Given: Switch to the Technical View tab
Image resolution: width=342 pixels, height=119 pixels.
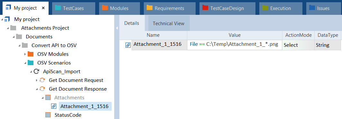Looking at the screenshot, I should point(169,24).
